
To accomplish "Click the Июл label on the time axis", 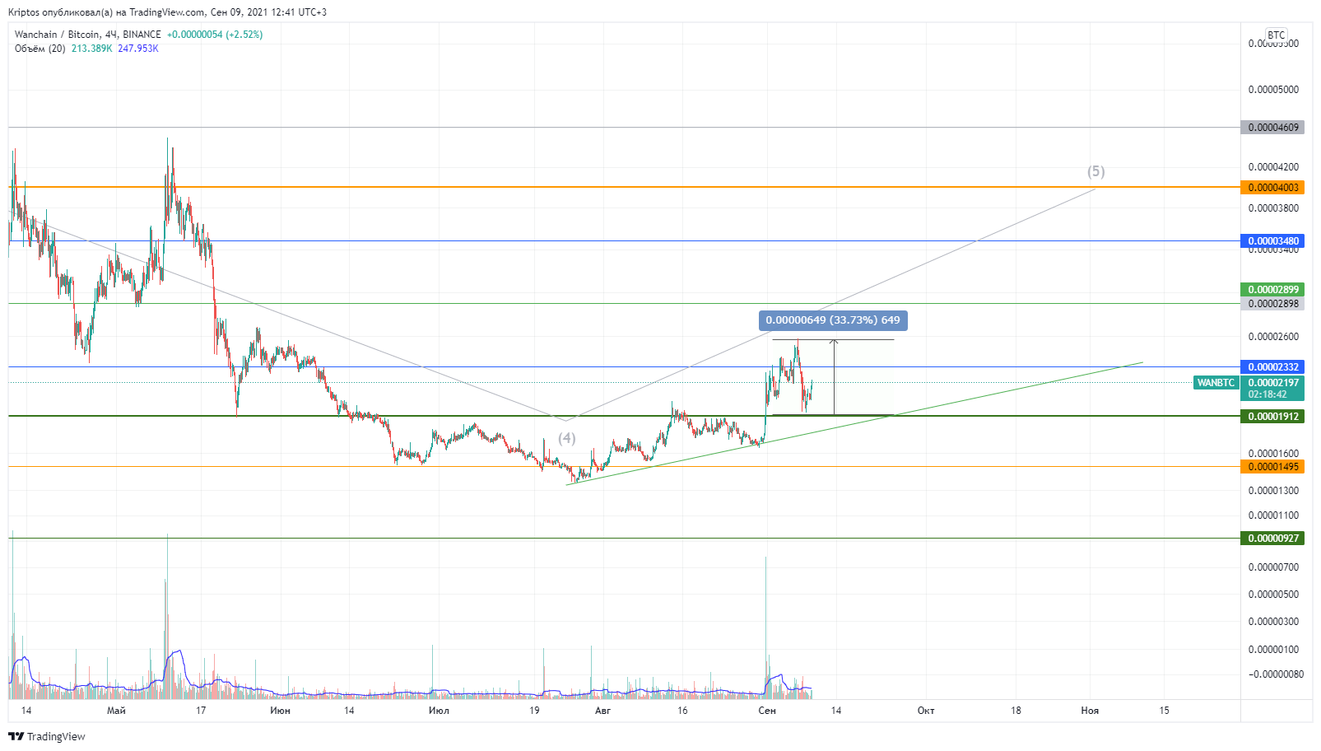I will coord(439,711).
